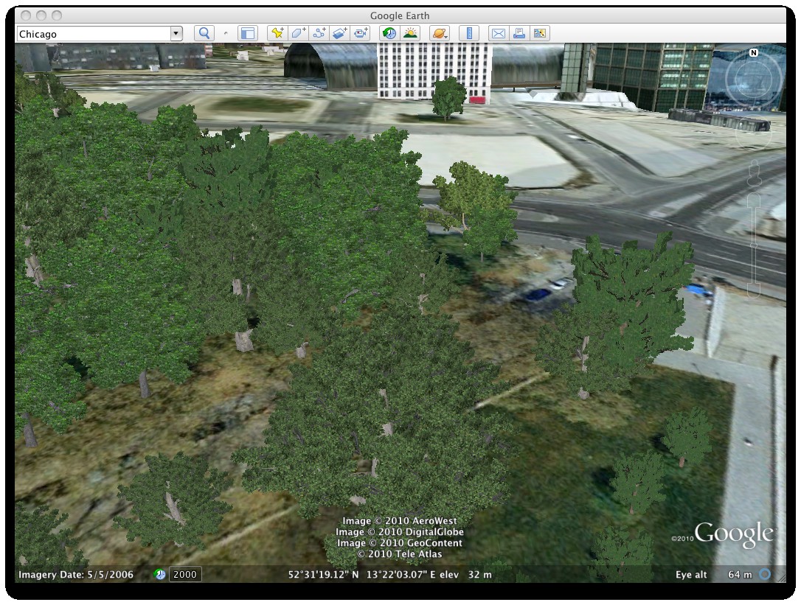Hide the sidebar panel
Viewport: 801px width, 605px height.
tap(248, 33)
